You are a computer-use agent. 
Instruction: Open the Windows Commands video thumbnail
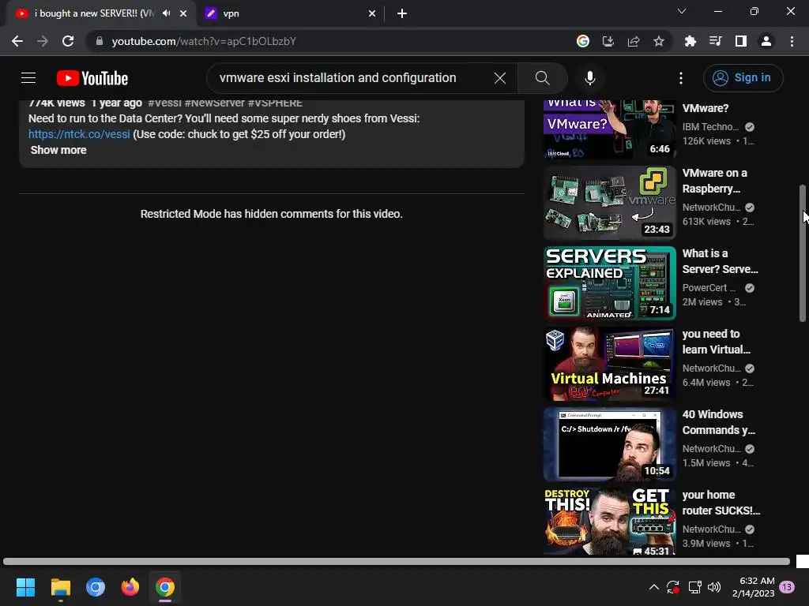tap(609, 444)
